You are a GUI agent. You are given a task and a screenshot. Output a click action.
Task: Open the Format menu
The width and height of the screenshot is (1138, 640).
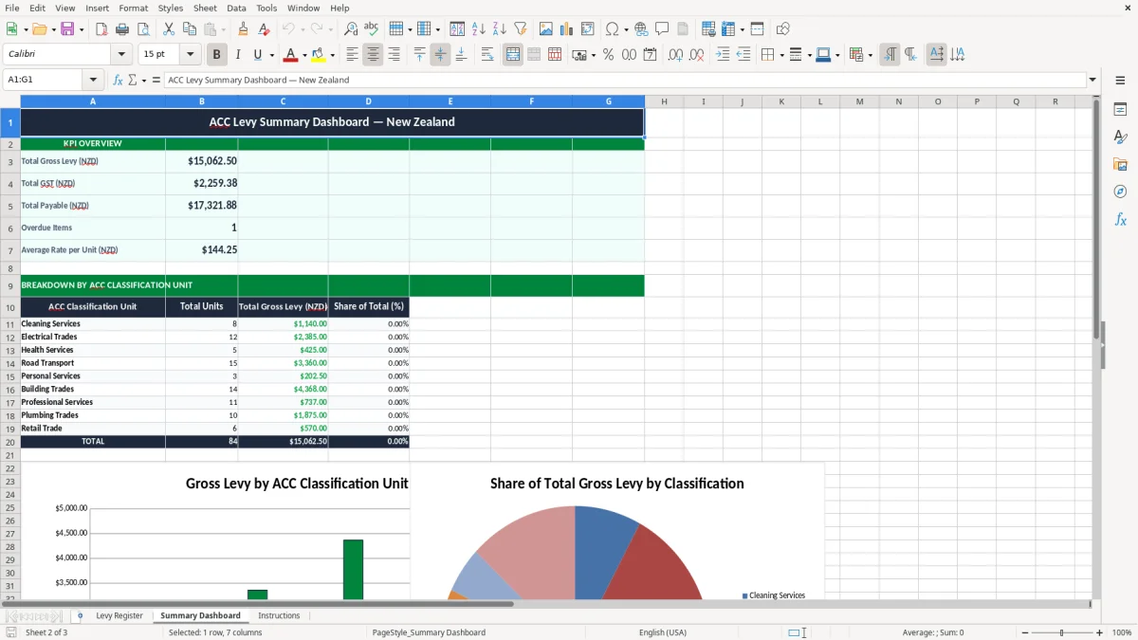pos(133,8)
